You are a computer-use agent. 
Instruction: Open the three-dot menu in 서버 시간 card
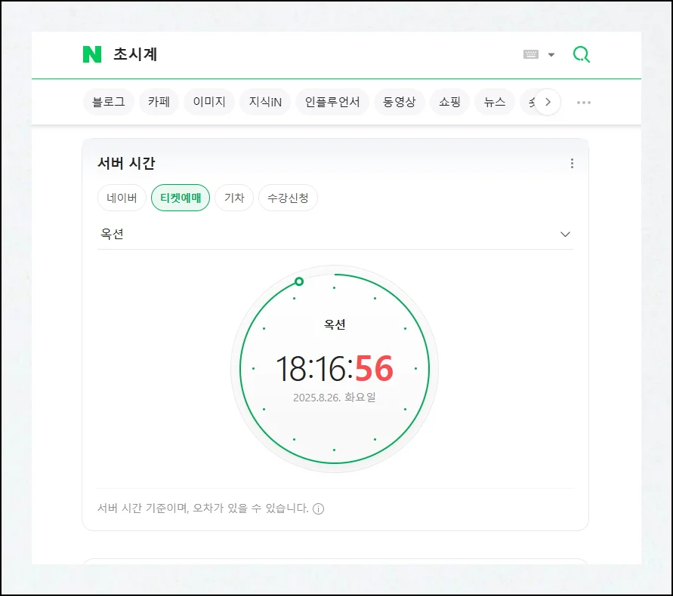point(572,164)
